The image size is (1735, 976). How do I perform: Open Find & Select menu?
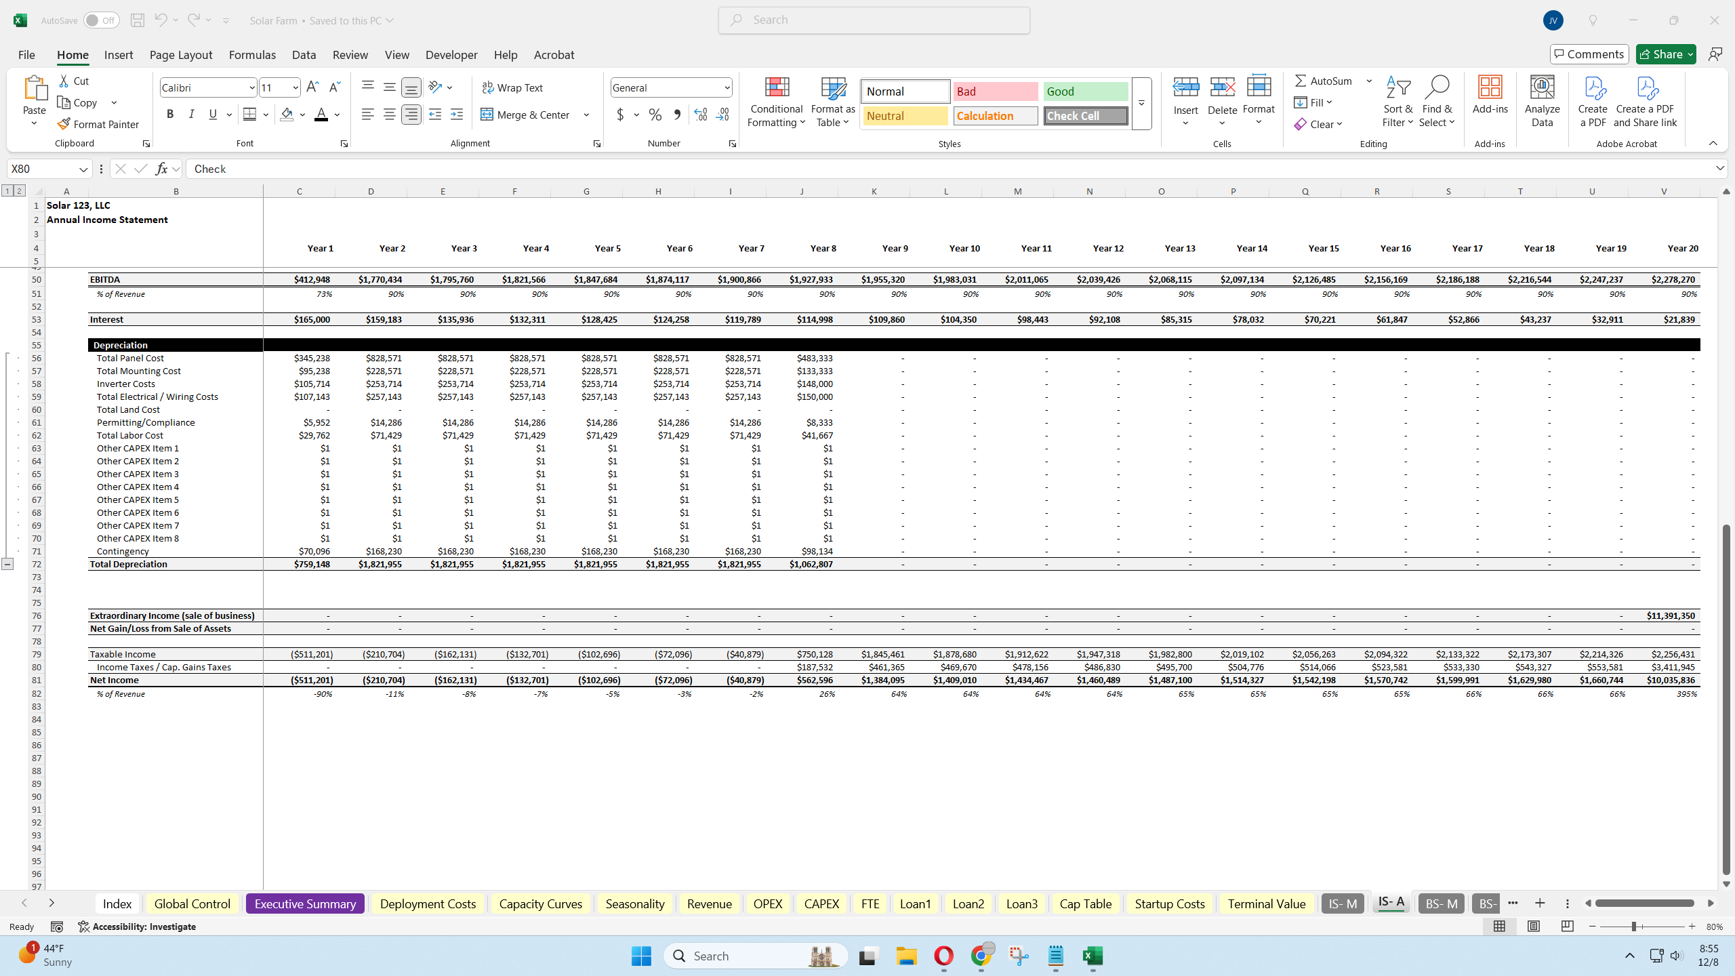[1437, 102]
